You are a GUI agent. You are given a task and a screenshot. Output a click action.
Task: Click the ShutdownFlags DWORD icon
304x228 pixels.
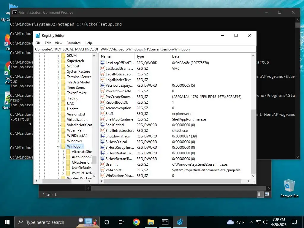coord(102,136)
